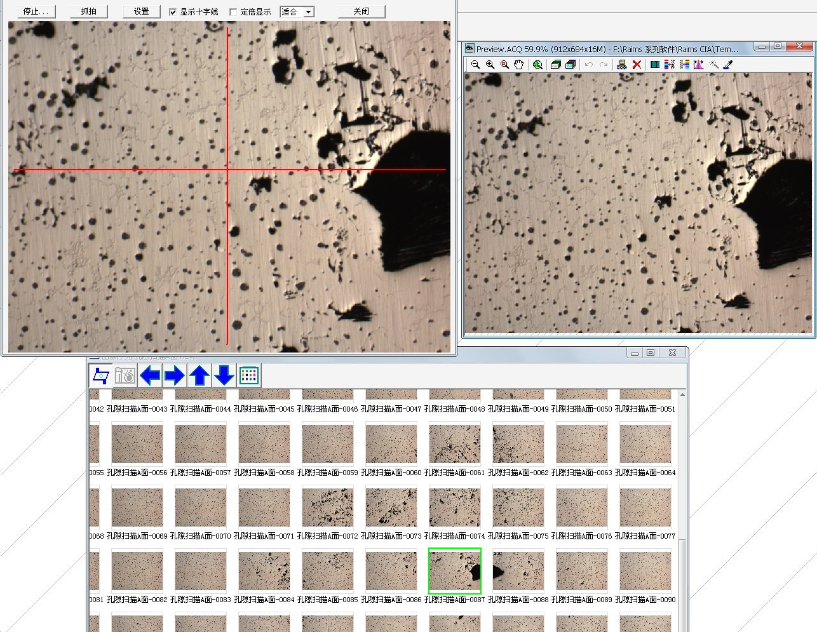
Task: Click the 设置 settings button
Action: (141, 11)
